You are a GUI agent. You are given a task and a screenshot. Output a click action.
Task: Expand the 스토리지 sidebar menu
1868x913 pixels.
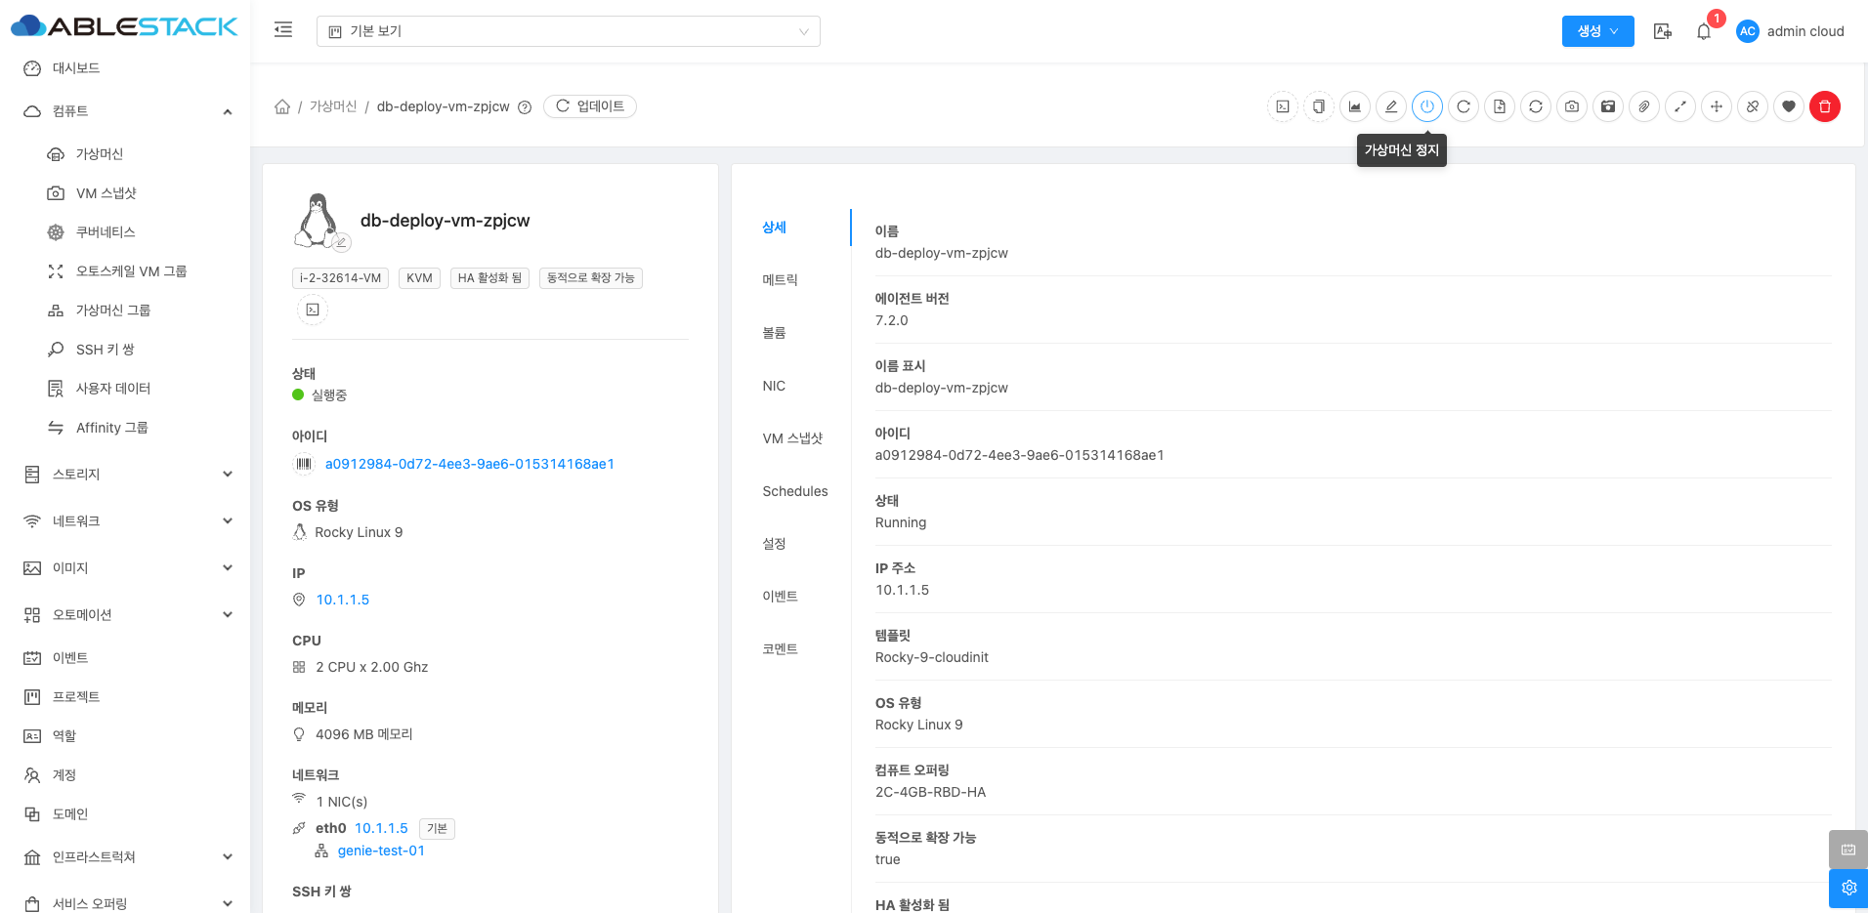127,475
